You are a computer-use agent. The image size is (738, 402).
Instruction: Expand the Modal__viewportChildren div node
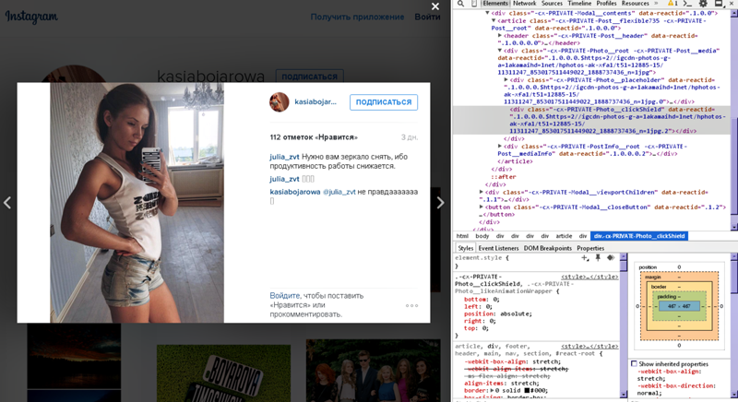pos(482,192)
